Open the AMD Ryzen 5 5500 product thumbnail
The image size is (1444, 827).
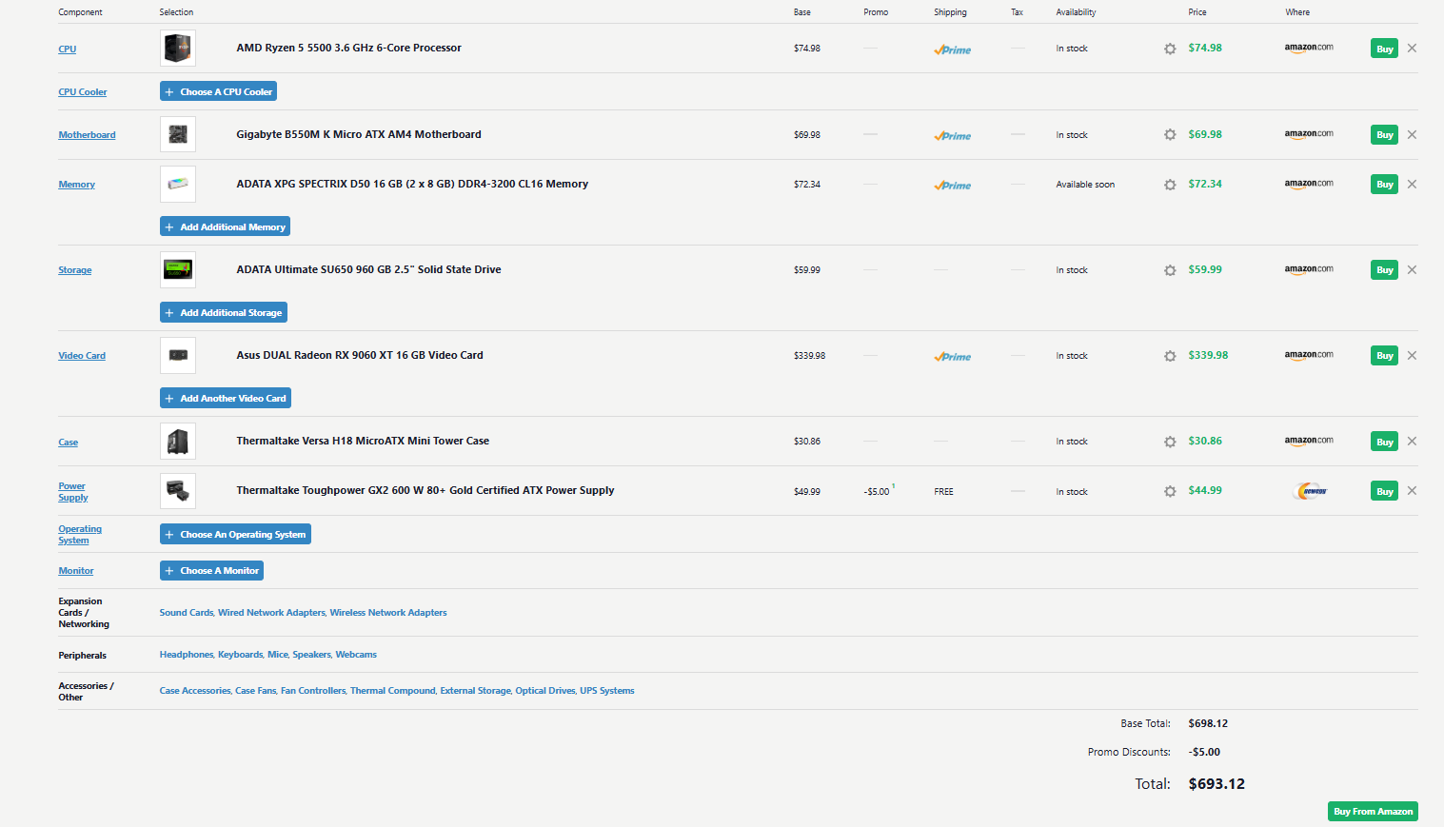(178, 49)
